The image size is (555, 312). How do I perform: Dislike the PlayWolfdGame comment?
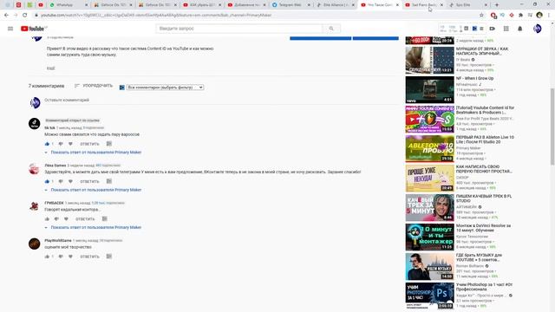tap(61, 257)
